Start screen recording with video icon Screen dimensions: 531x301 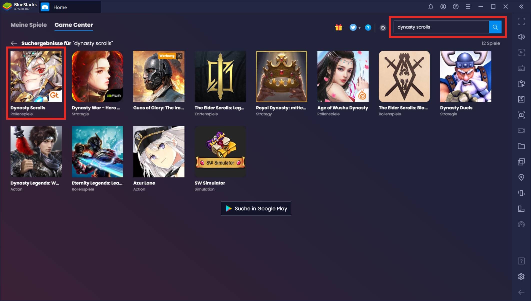pyautogui.click(x=521, y=130)
